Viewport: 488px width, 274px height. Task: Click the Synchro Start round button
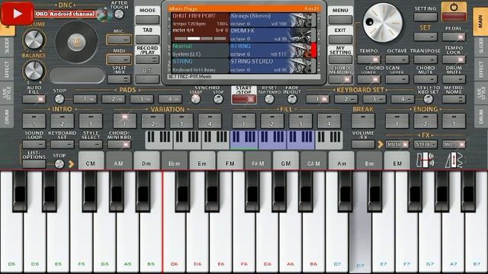click(196, 99)
